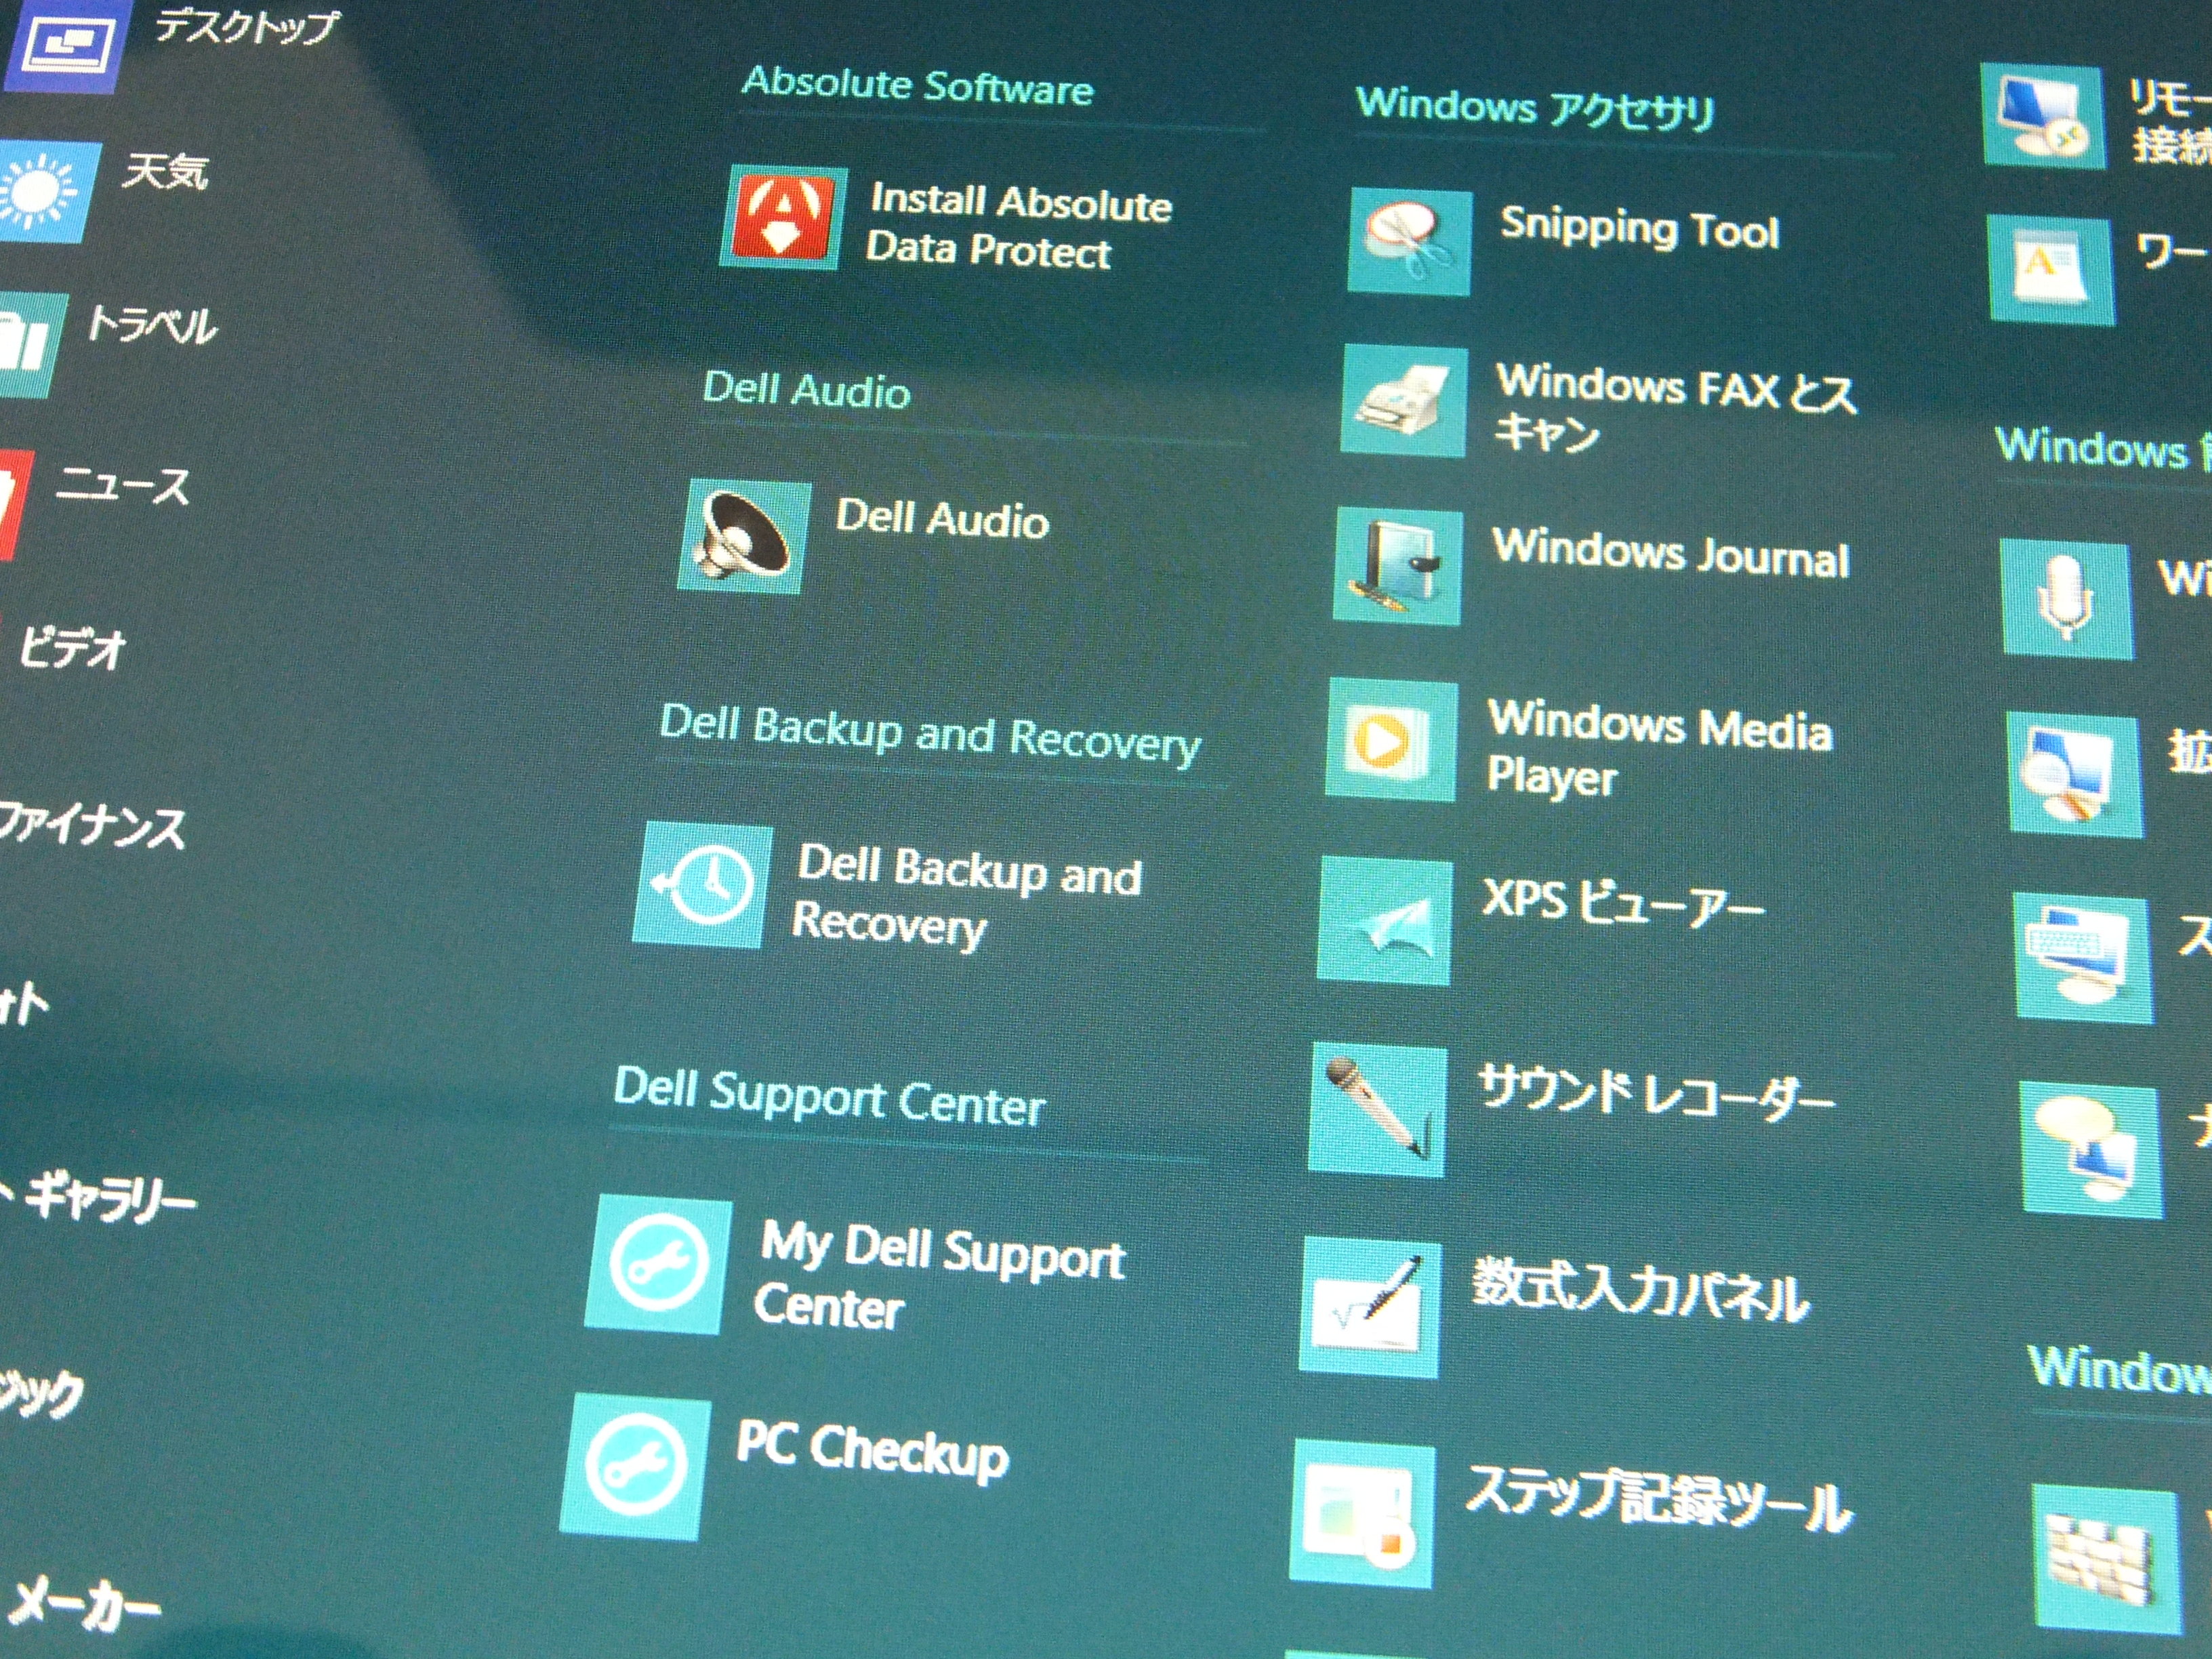The image size is (2212, 1659).
Task: Open the 天気 (Weather) text label
Action: [x=165, y=171]
